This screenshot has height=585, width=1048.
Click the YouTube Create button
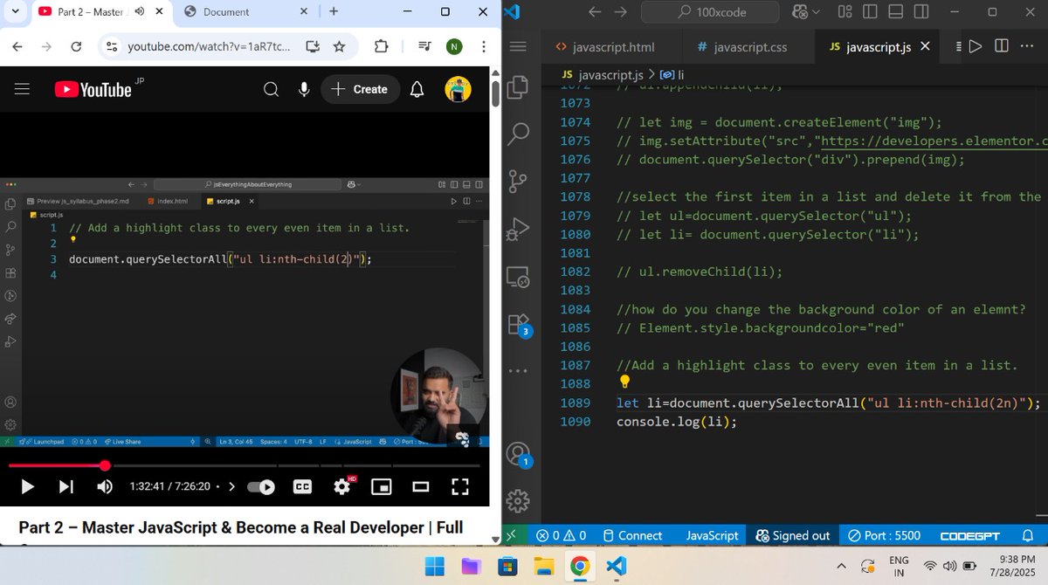point(360,89)
